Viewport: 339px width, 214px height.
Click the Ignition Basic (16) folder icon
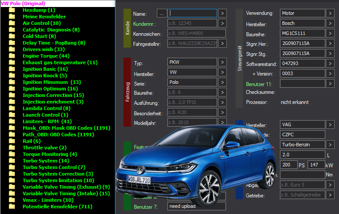(12, 69)
